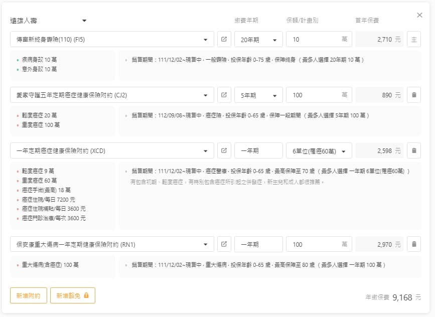Delete the 愛家守護 CJ2 rider
The width and height of the screenshot is (435, 317).
(413, 95)
